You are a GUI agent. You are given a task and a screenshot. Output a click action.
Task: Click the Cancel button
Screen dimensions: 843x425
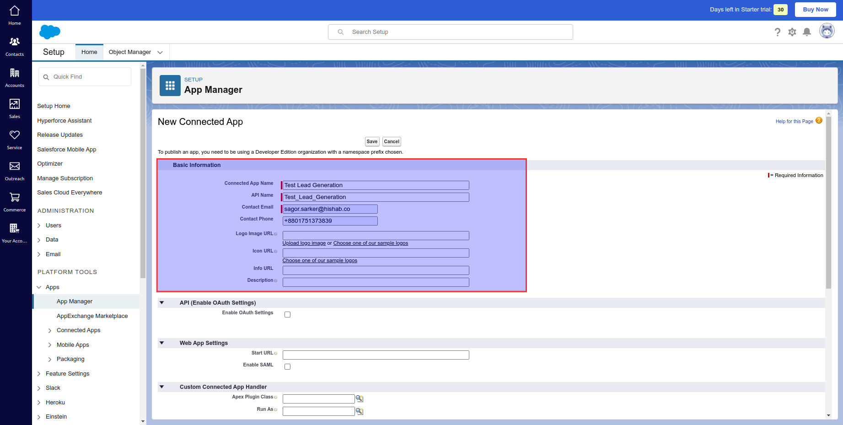coord(392,142)
